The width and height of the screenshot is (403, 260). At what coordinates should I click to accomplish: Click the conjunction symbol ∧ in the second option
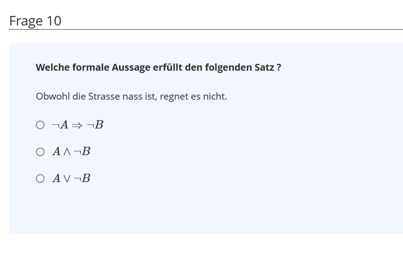click(x=67, y=152)
